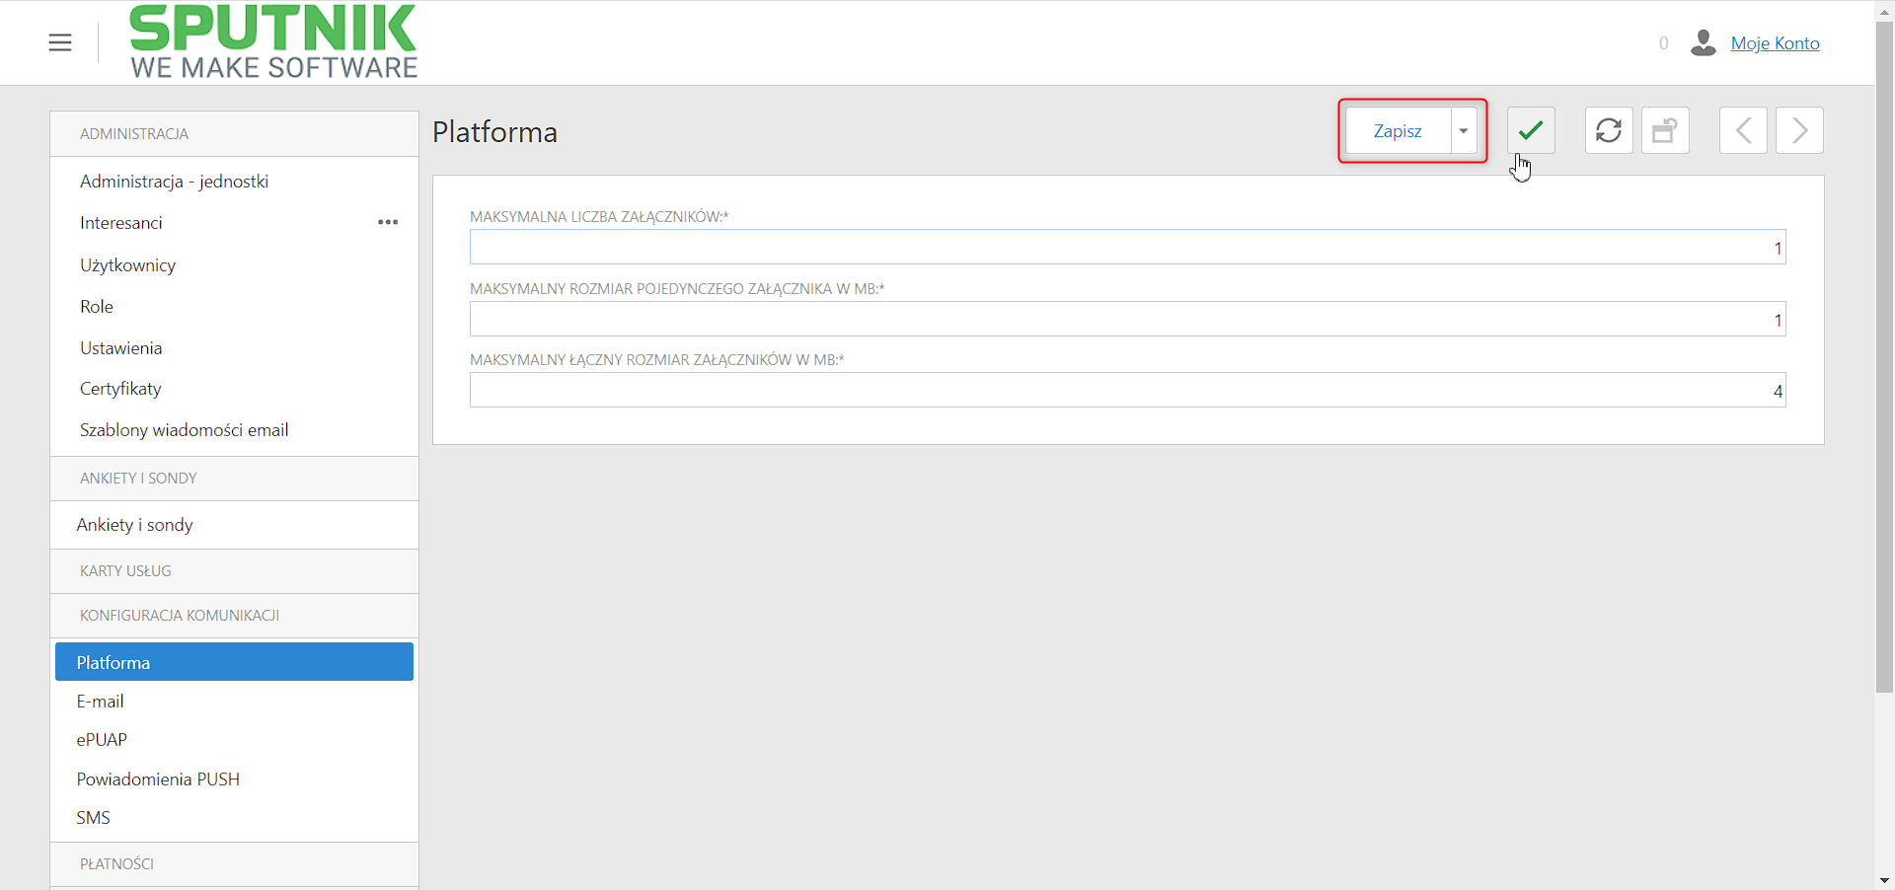Click the user profile avatar icon
The width and height of the screenshot is (1895, 890).
pos(1704,42)
